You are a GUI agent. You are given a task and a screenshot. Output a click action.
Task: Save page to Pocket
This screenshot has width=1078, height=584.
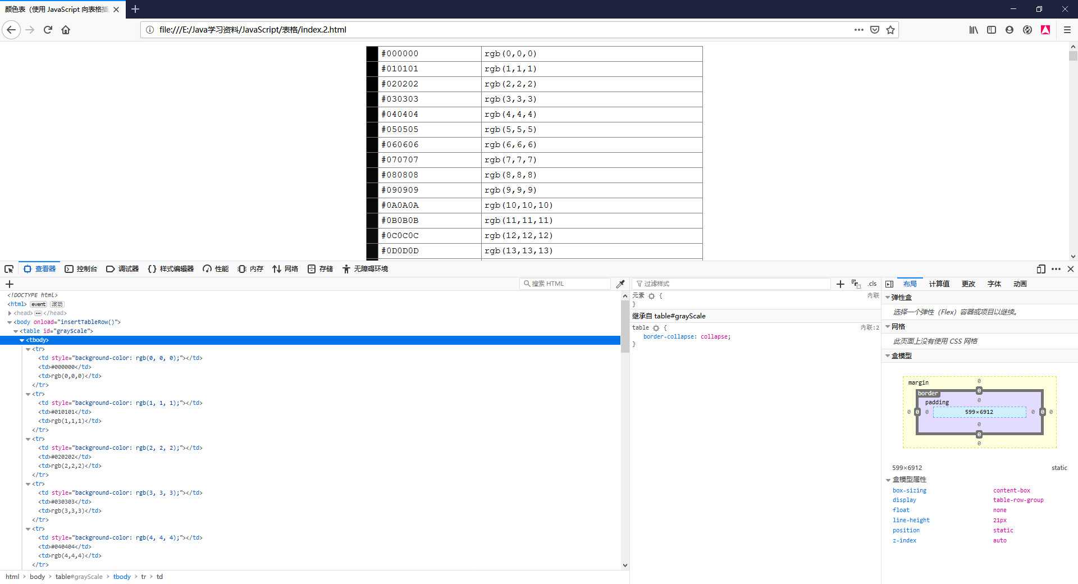(x=874, y=30)
